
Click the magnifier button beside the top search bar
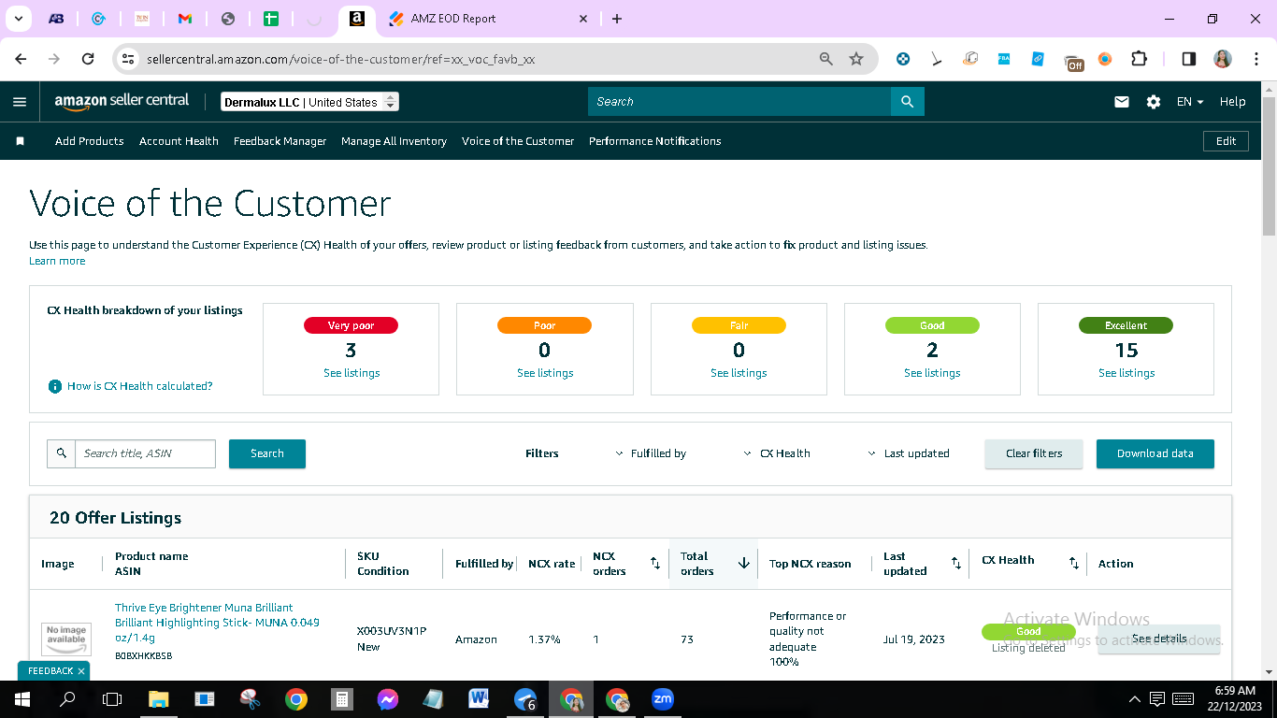coord(907,102)
